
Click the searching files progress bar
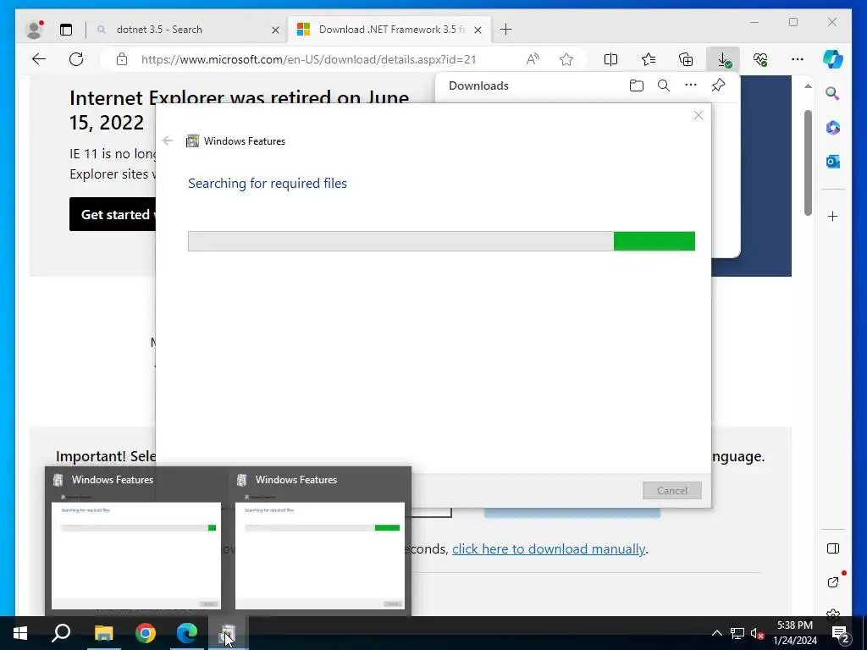(x=441, y=241)
